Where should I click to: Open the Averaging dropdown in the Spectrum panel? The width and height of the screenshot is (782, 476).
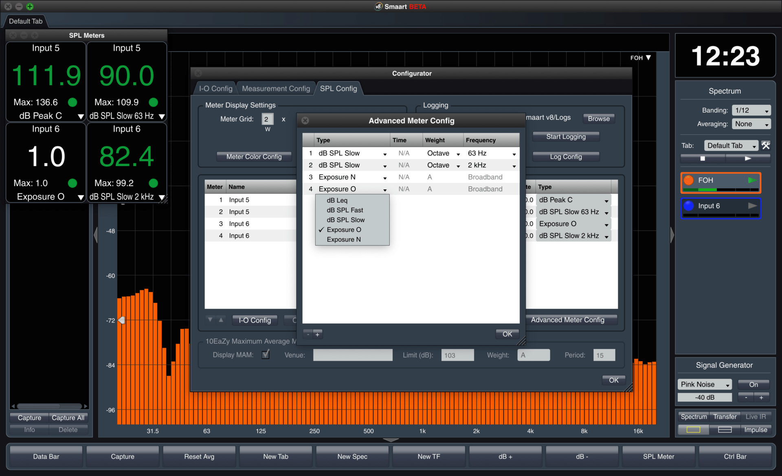click(x=751, y=124)
